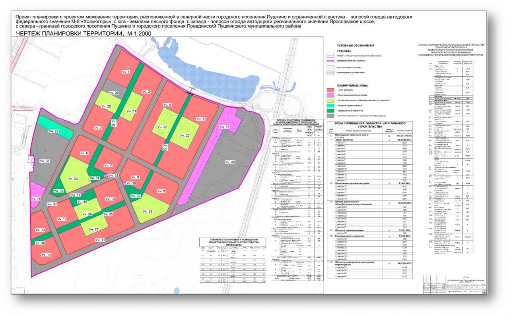Click the "Уч. 39" plot label
509x316 pixels.
click(114, 92)
